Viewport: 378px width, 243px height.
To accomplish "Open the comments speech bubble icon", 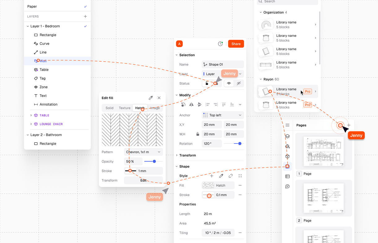I will [287, 187].
